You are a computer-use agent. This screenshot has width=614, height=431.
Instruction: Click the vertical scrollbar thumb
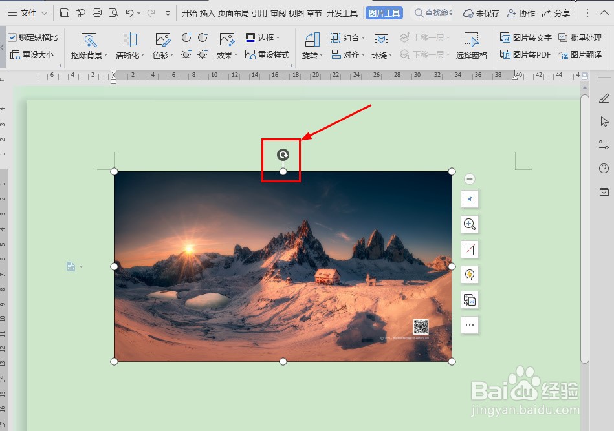[585, 229]
